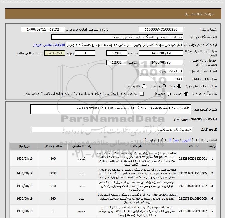
Task: Click item code 2132630201120001 in table
Action: coord(198,158)
